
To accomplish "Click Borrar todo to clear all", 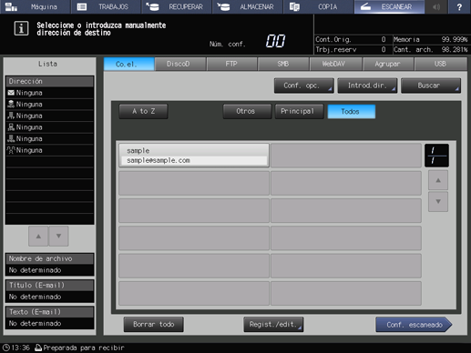I will (x=154, y=325).
